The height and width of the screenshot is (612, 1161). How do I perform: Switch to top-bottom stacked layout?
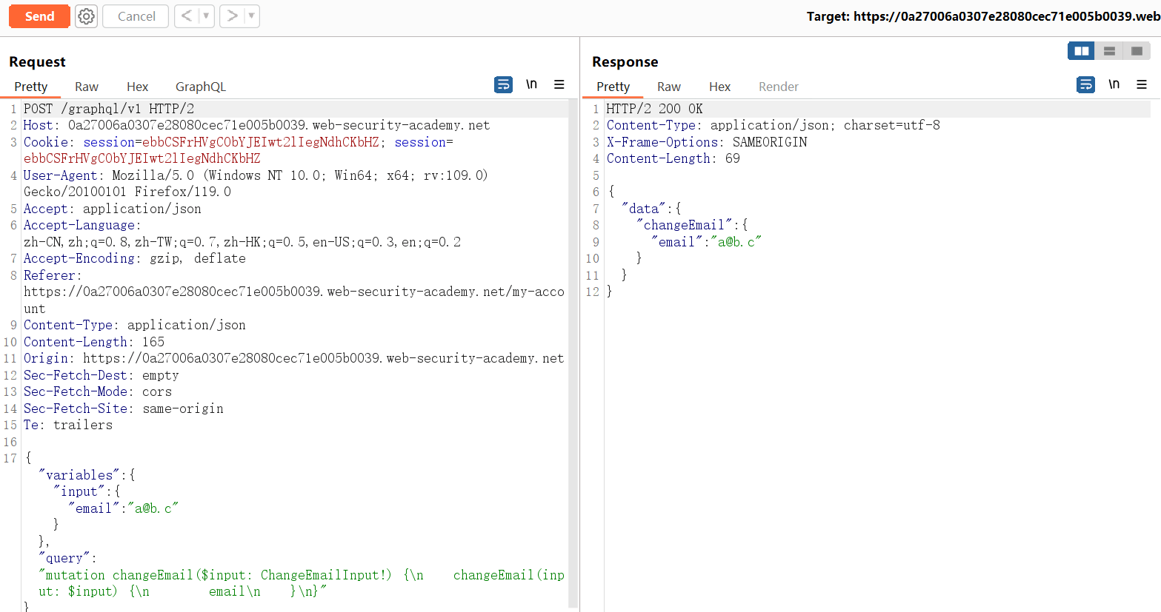click(1109, 51)
